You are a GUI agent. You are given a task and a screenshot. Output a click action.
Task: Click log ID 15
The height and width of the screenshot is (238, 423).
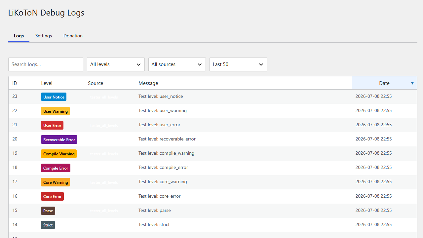pos(15,211)
